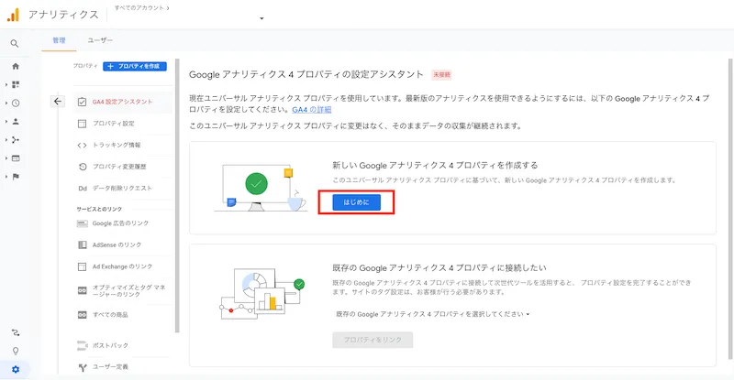The image size is (734, 380).
Task: Select AdSense のリンク text
Action: (x=117, y=244)
